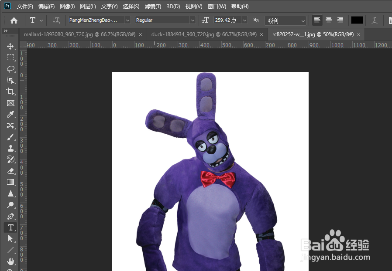
Task: Select the Frame tool
Action: (x=10, y=103)
